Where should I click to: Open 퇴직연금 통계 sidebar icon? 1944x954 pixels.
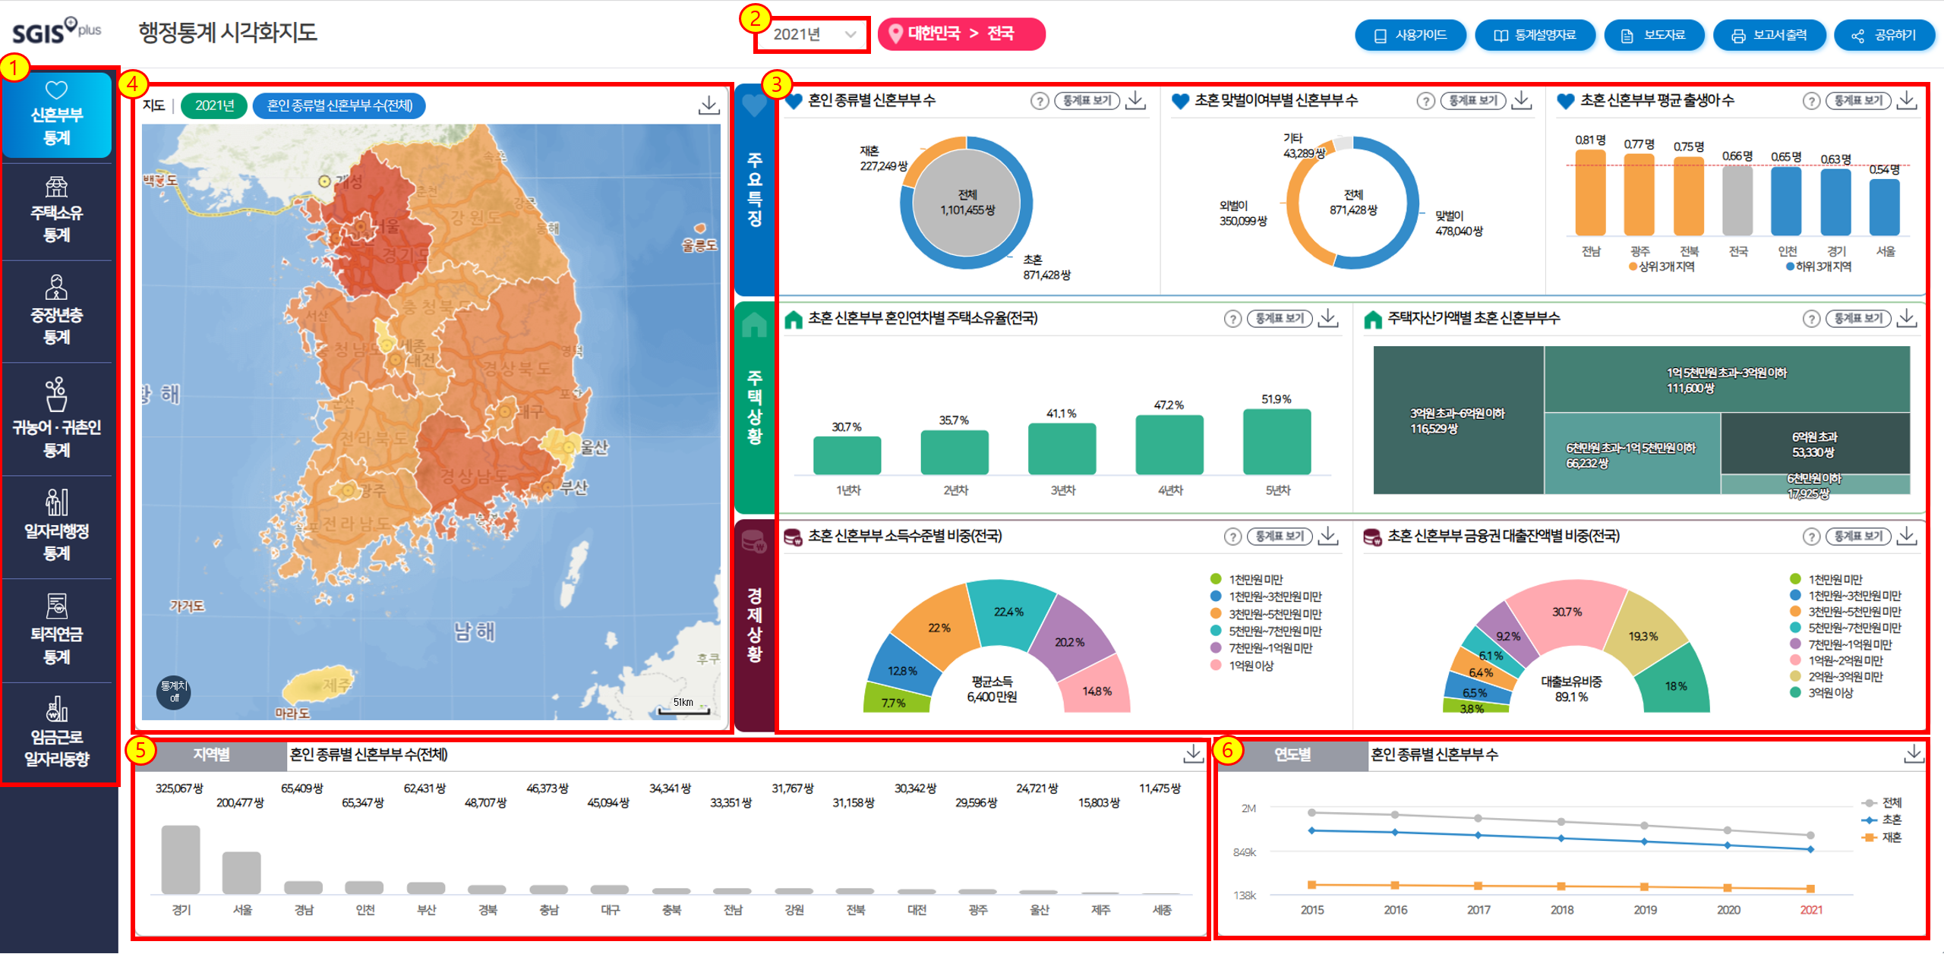click(x=57, y=629)
